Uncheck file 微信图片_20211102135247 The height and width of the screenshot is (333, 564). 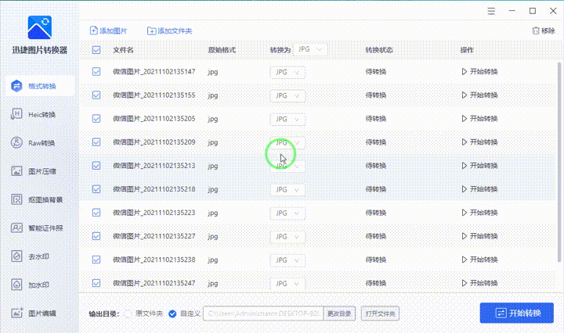tap(96, 283)
